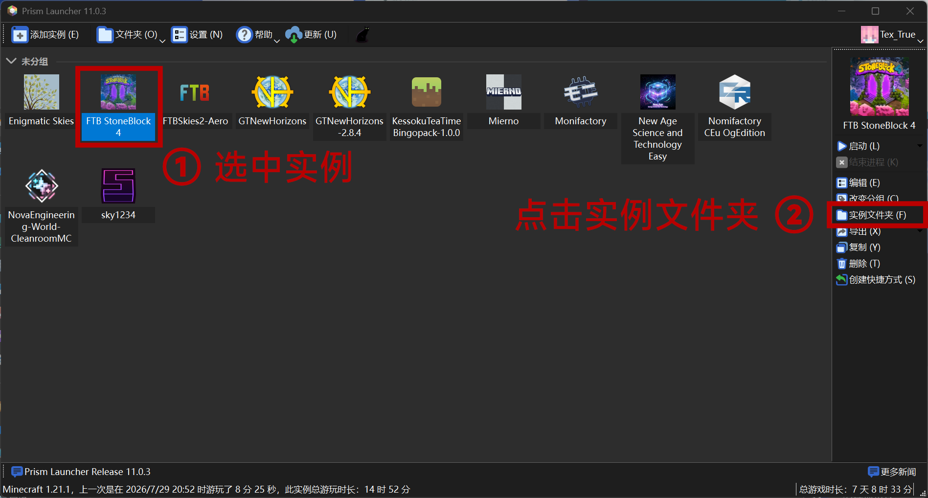Image resolution: width=928 pixels, height=498 pixels.
Task: Select the New Age Science and Technology icon
Action: click(x=657, y=92)
